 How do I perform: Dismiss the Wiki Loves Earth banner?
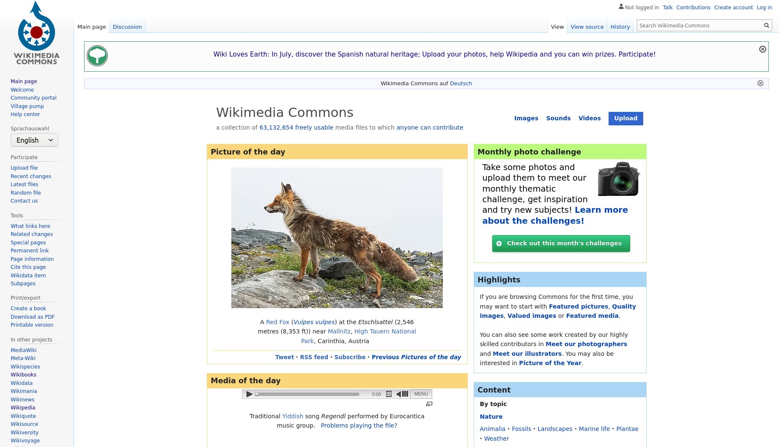click(763, 49)
